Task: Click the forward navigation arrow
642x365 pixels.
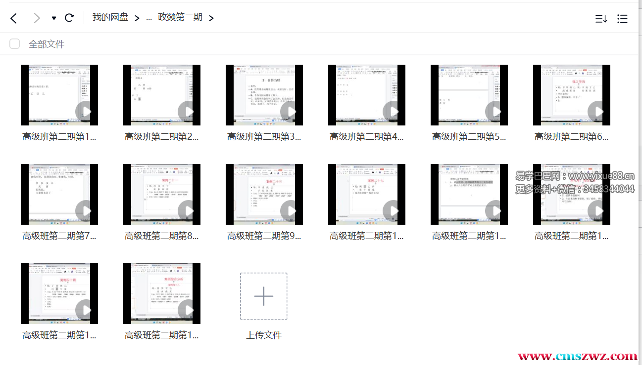Action: click(36, 18)
